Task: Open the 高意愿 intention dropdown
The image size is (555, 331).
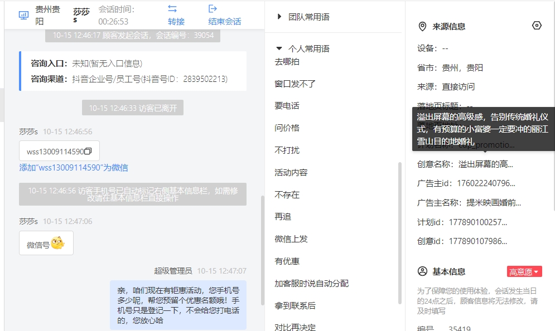Action: coord(524,271)
